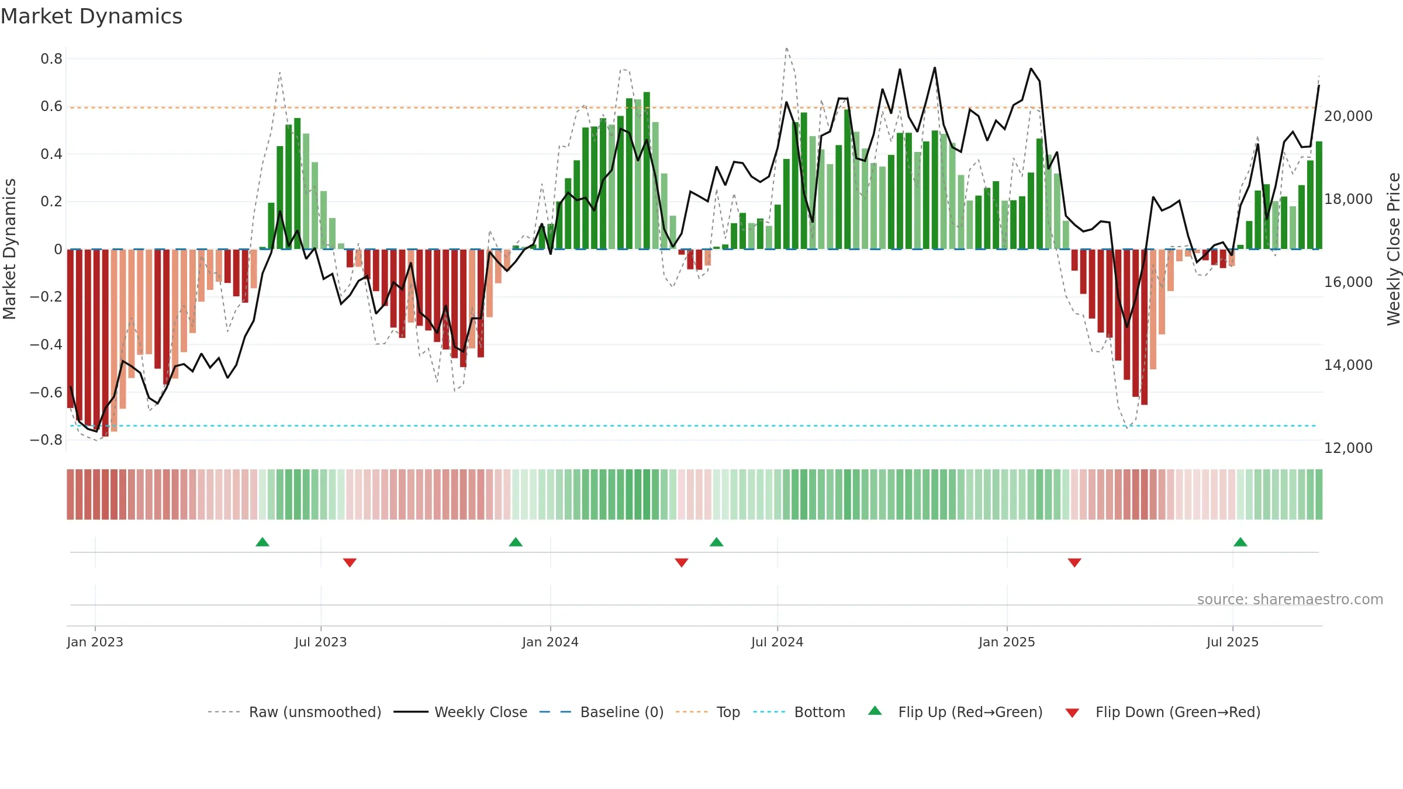Select the Flip Down marker after Jan 2025
The height and width of the screenshot is (789, 1403).
click(x=1074, y=562)
